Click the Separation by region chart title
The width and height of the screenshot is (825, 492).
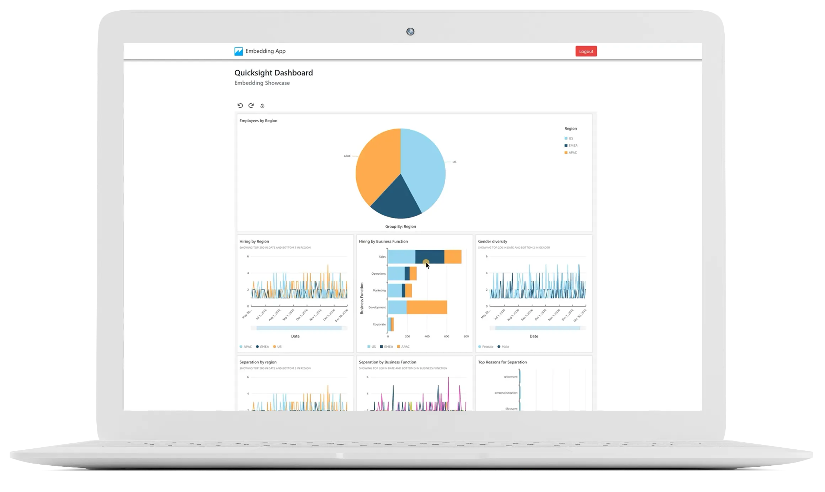point(258,362)
